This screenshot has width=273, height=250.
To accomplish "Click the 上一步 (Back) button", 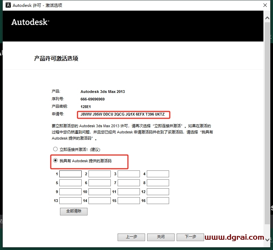I will [x=131, y=237].
